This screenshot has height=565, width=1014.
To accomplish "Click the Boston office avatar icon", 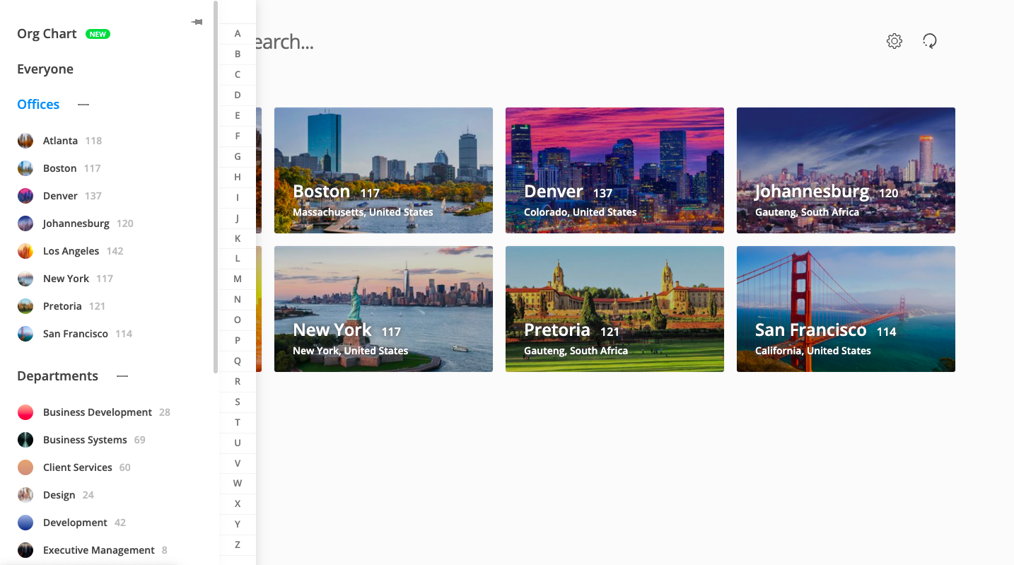I will point(25,168).
